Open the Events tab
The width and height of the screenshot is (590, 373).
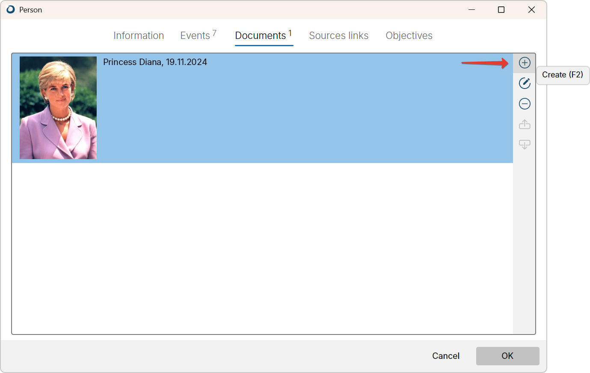point(195,36)
